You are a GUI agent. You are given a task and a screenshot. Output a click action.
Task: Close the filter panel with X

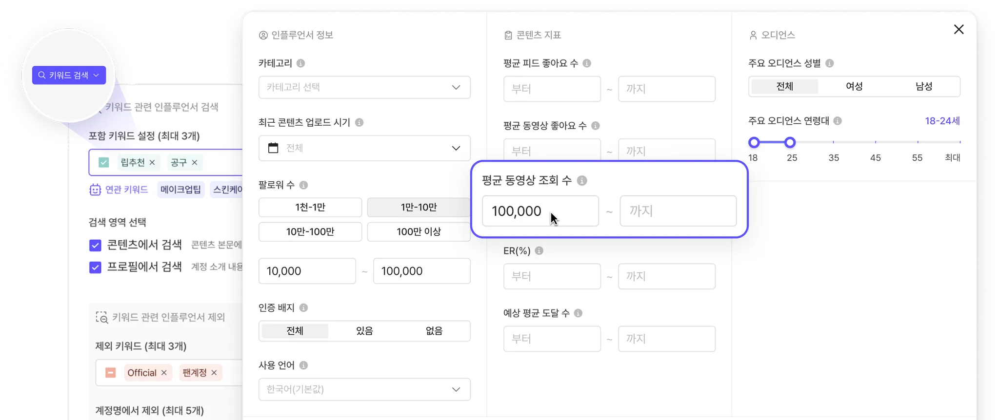[959, 29]
